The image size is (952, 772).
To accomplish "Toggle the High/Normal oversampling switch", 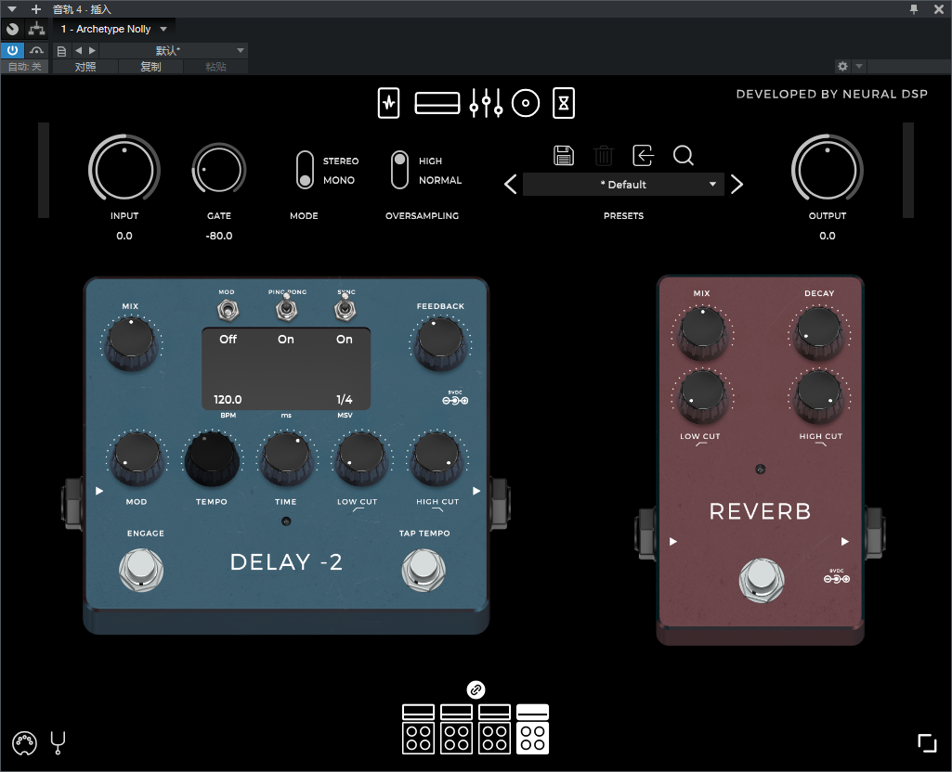I will 399,170.
